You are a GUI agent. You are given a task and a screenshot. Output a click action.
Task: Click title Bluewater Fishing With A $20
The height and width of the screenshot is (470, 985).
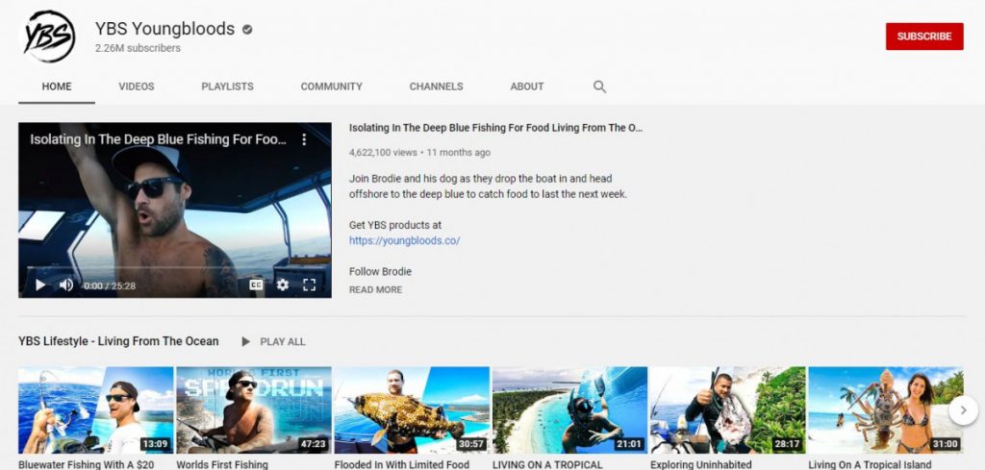point(86,464)
